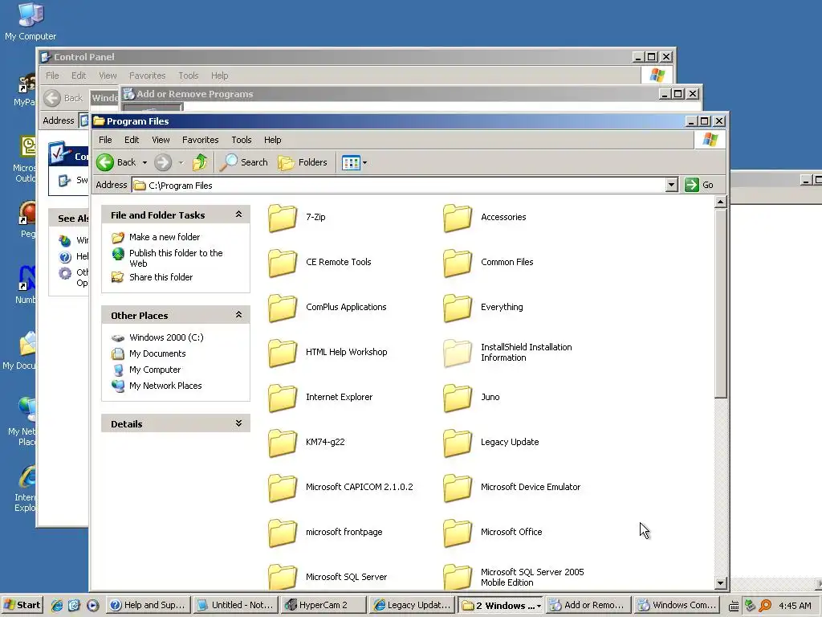Screen dimensions: 822x617
Task: Collapse the File and Folder Tasks panel
Action: click(x=238, y=214)
